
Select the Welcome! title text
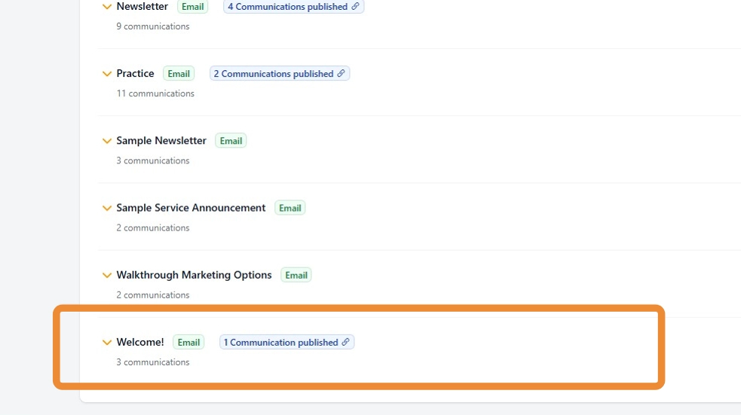coord(140,342)
